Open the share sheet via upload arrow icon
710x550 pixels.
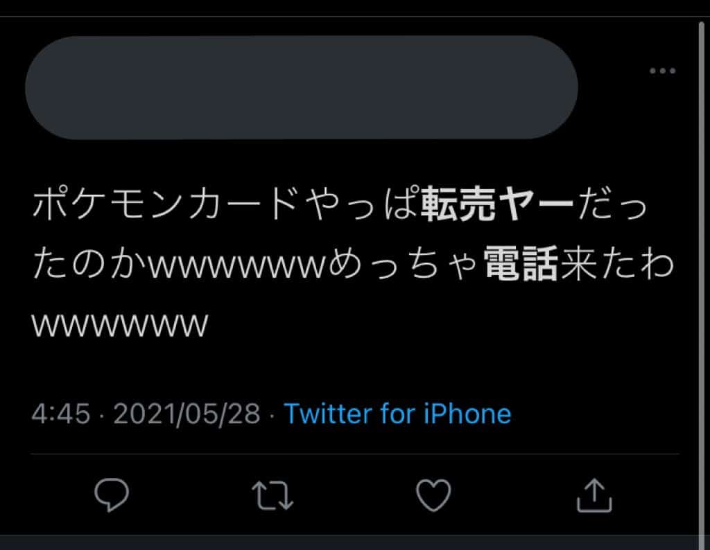point(594,495)
